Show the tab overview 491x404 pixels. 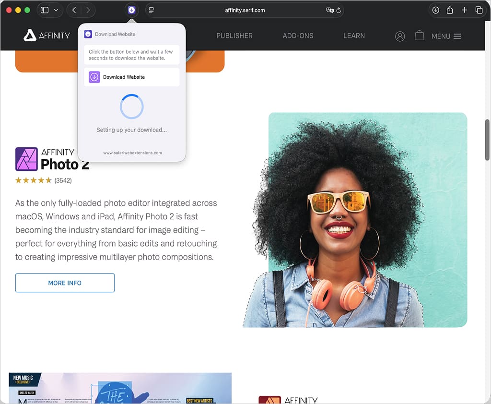tap(479, 10)
